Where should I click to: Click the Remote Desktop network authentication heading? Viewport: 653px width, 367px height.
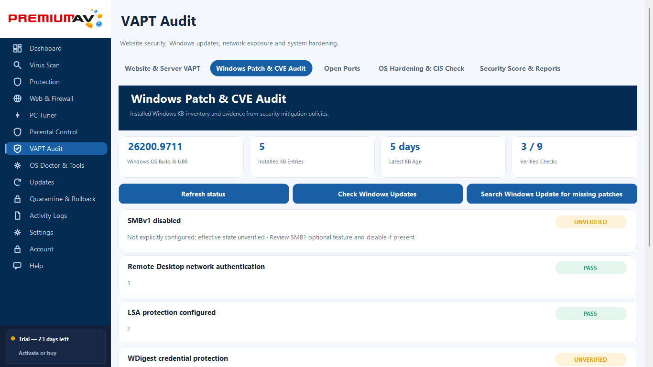pos(196,267)
